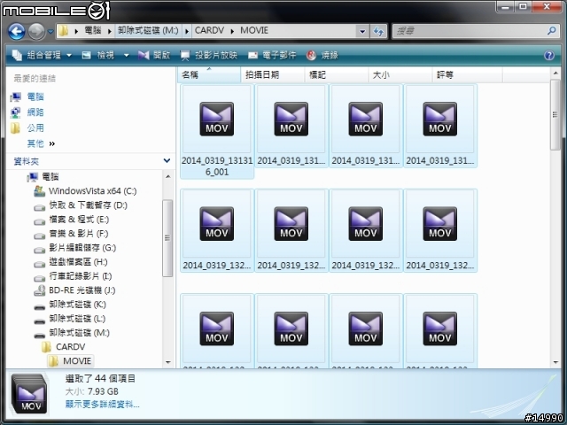The width and height of the screenshot is (567, 425).
Task: Refresh the folder with the refresh icon
Action: [x=378, y=32]
